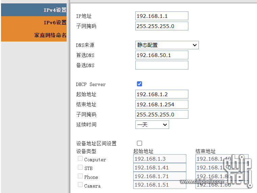Click the DHCP 子网掩码 field below 结束地址
257x193 pixels.
point(162,114)
